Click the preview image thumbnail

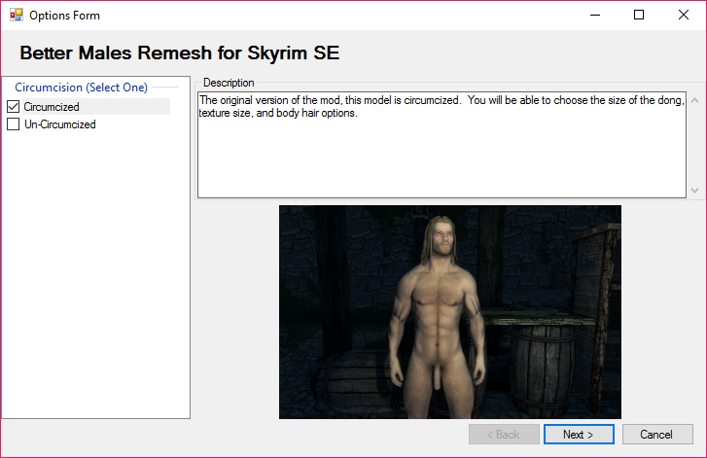[450, 312]
